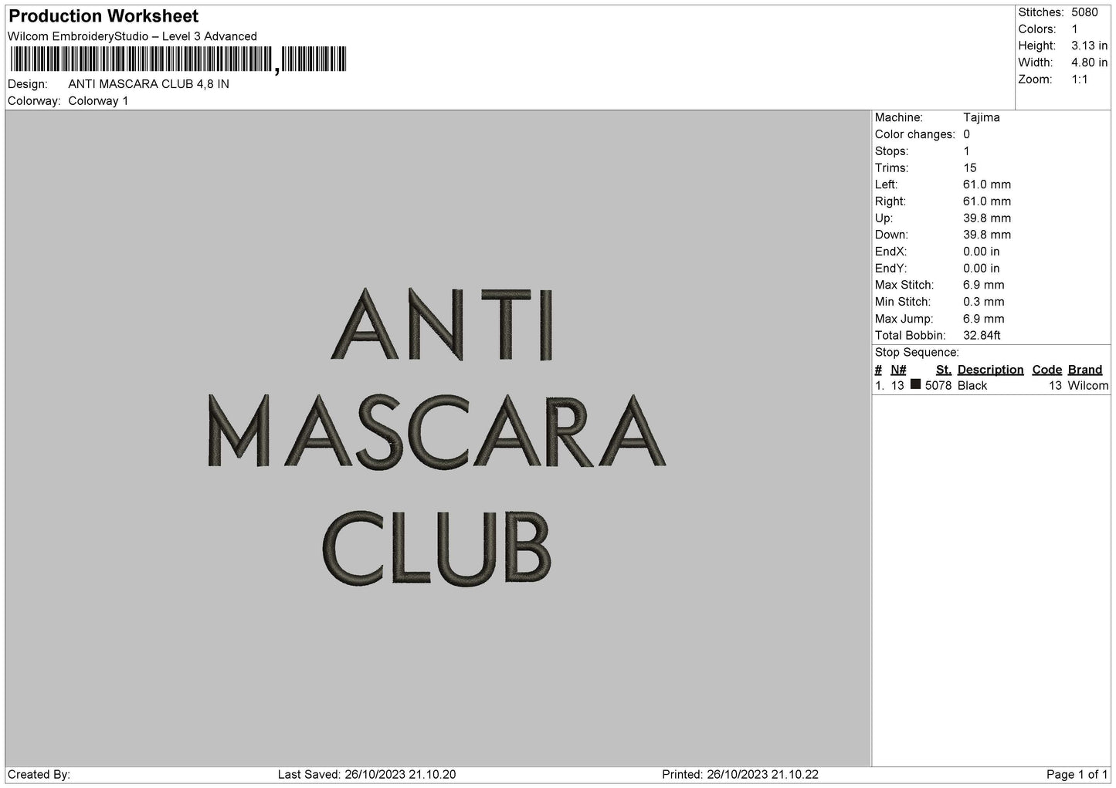1116x788 pixels.
Task: Click the Wilcom brand in stop sequence row
Action: click(x=1088, y=386)
